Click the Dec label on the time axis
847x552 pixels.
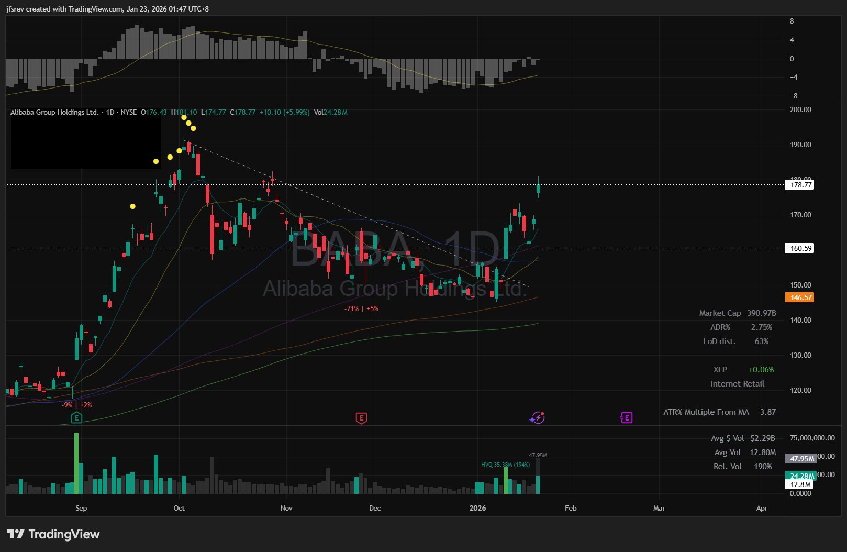[375, 508]
